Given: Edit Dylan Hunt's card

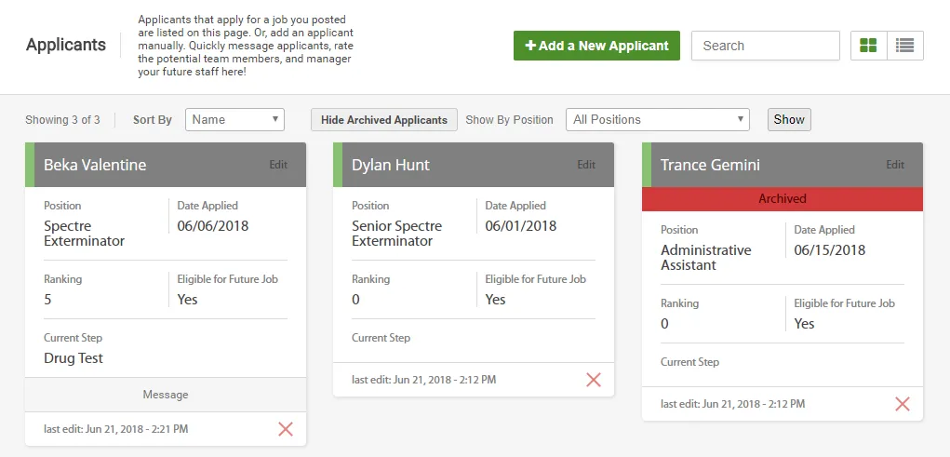Looking at the screenshot, I should click(586, 165).
